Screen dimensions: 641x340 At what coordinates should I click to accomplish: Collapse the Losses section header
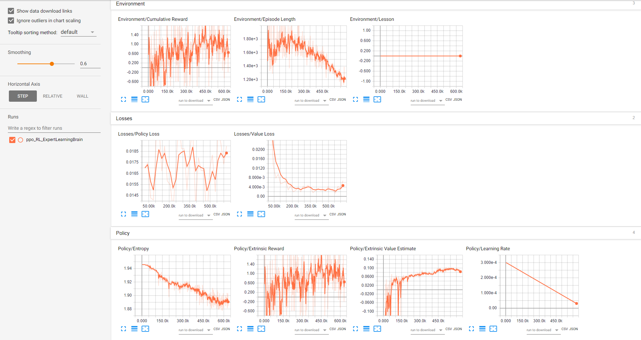(x=376, y=118)
